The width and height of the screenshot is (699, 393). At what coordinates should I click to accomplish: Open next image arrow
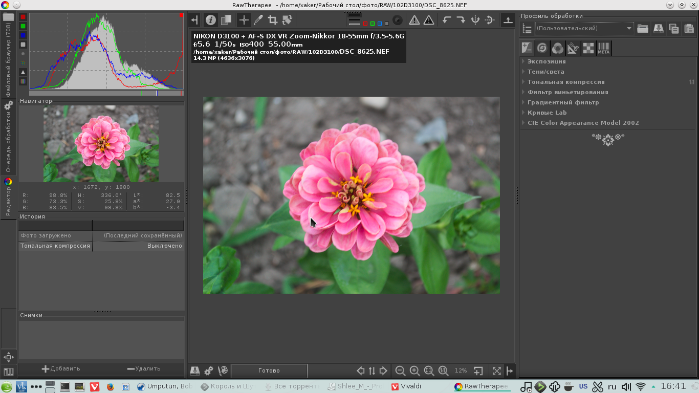click(x=383, y=370)
